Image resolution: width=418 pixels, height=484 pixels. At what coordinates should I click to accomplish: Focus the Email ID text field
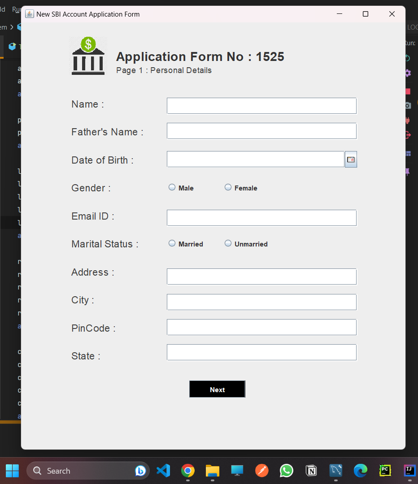coord(261,218)
